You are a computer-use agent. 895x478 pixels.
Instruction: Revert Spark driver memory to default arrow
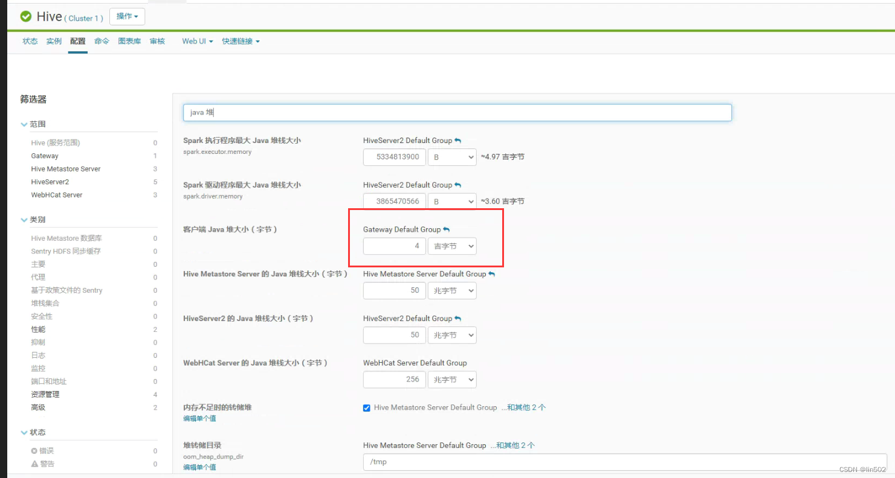[458, 185]
